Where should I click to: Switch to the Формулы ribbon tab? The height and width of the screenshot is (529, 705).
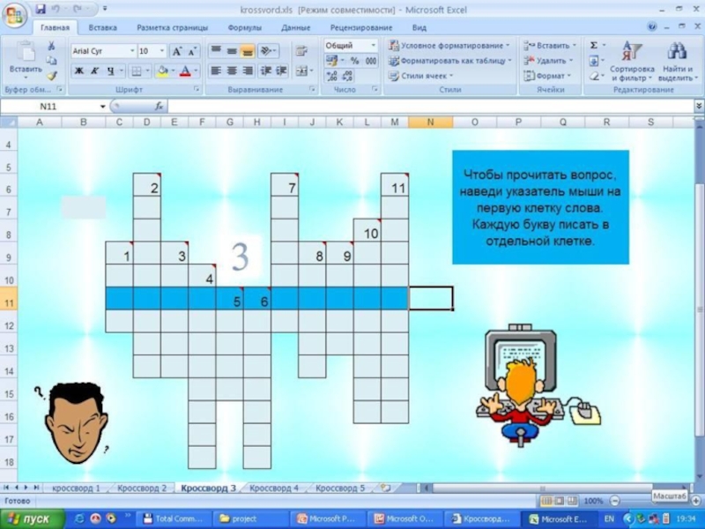coord(245,27)
